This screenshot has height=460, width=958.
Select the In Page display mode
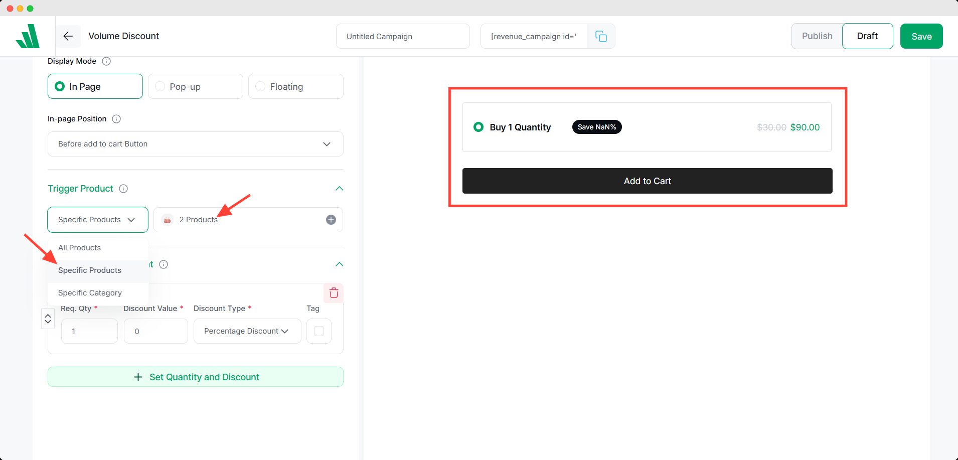point(95,86)
